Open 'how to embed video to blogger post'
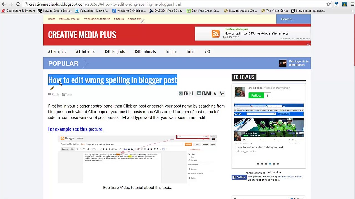This screenshot has height=199, width=355. click(260, 147)
